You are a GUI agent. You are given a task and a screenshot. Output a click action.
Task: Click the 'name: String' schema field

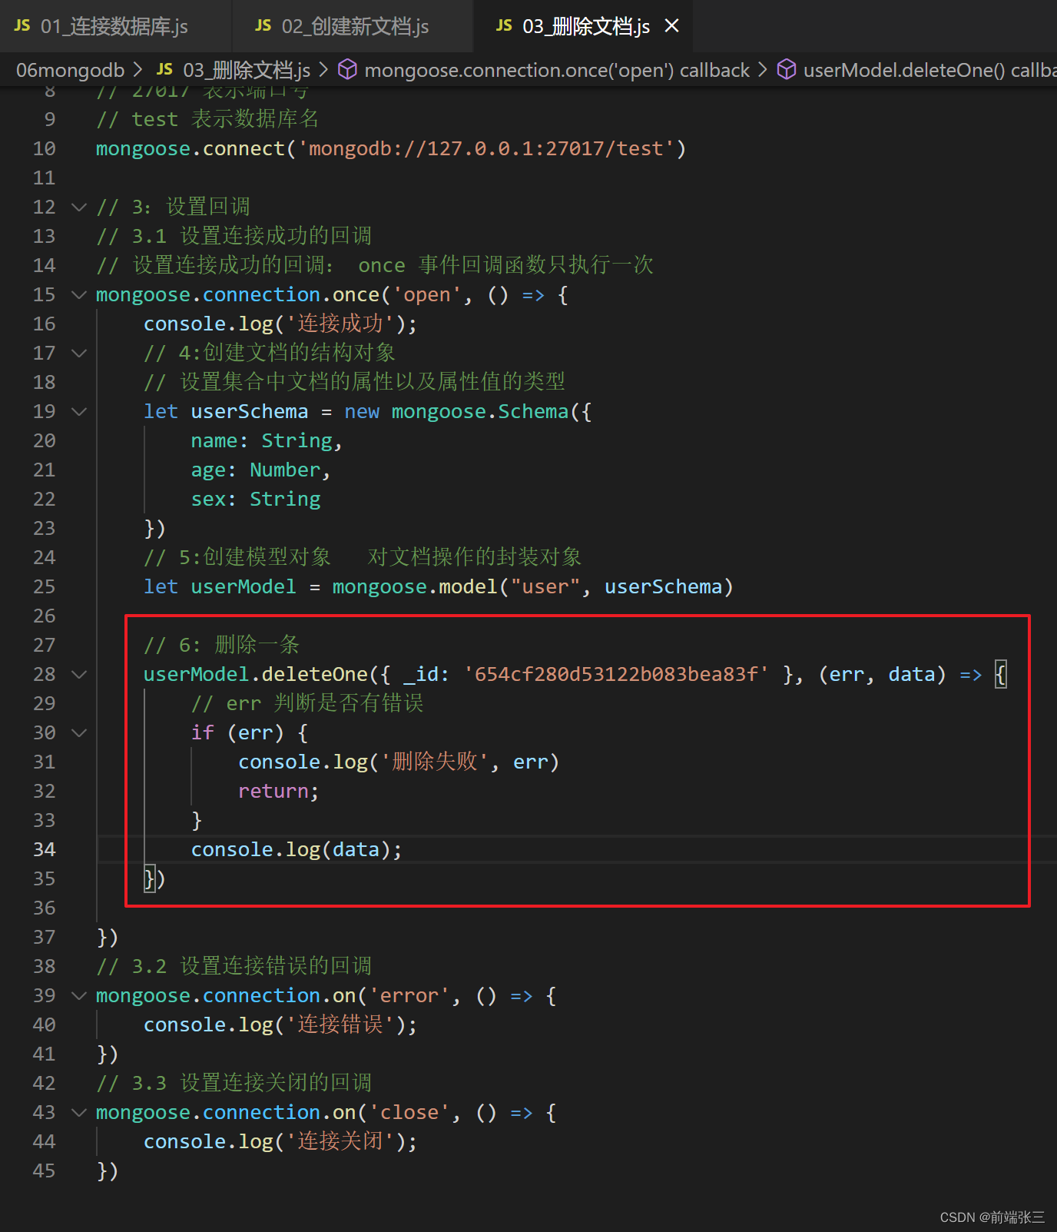pyautogui.click(x=262, y=440)
